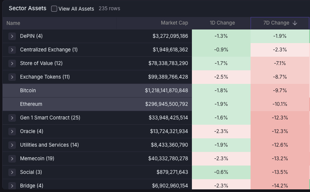The image size is (310, 192).
Task: Click the Social row chevron icon
Action: (x=12, y=172)
